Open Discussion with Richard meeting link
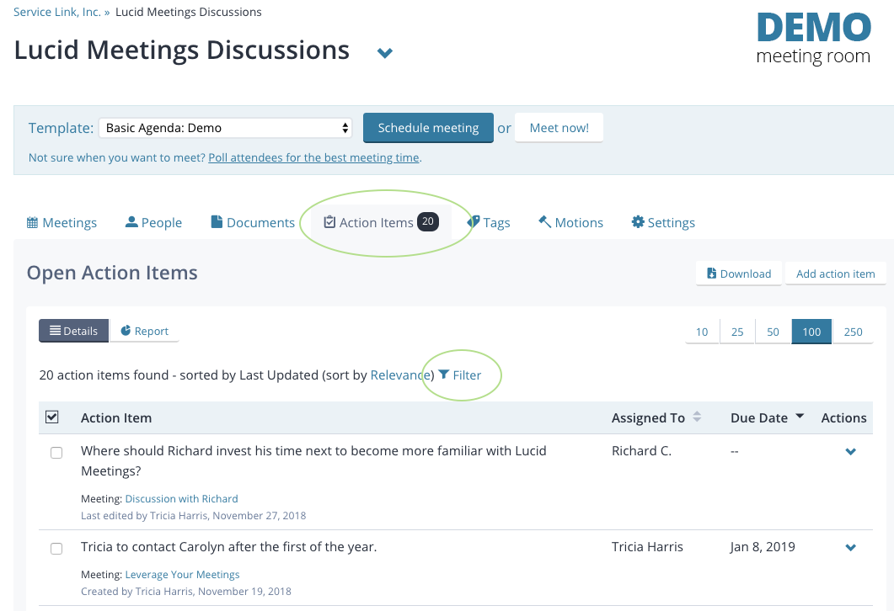894x611 pixels. click(x=181, y=499)
